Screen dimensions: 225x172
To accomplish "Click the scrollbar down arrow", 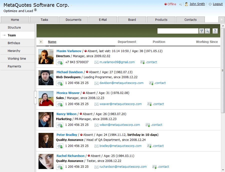I will (x=223, y=170).
